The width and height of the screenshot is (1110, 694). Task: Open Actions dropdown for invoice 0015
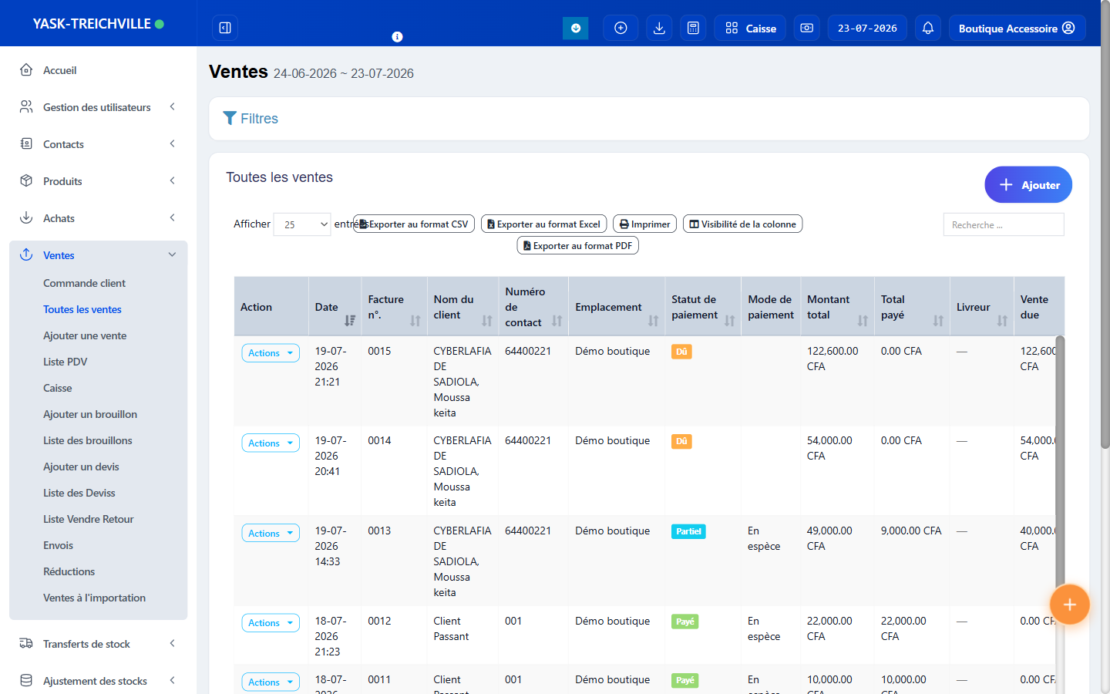[271, 353]
